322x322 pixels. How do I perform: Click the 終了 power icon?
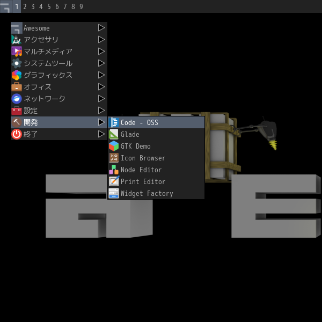17,134
